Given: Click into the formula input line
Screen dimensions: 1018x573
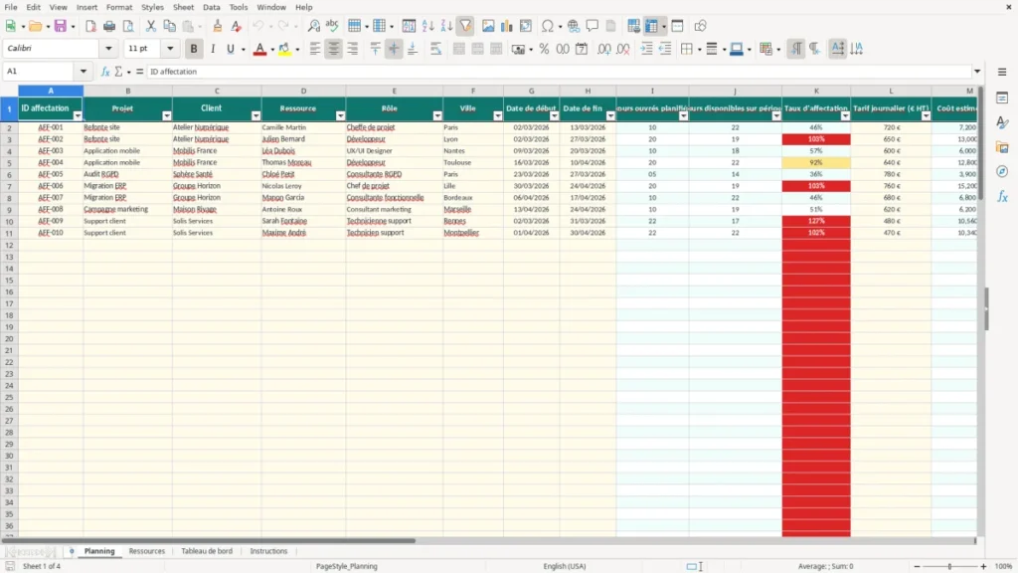Looking at the screenshot, I should click(559, 72).
